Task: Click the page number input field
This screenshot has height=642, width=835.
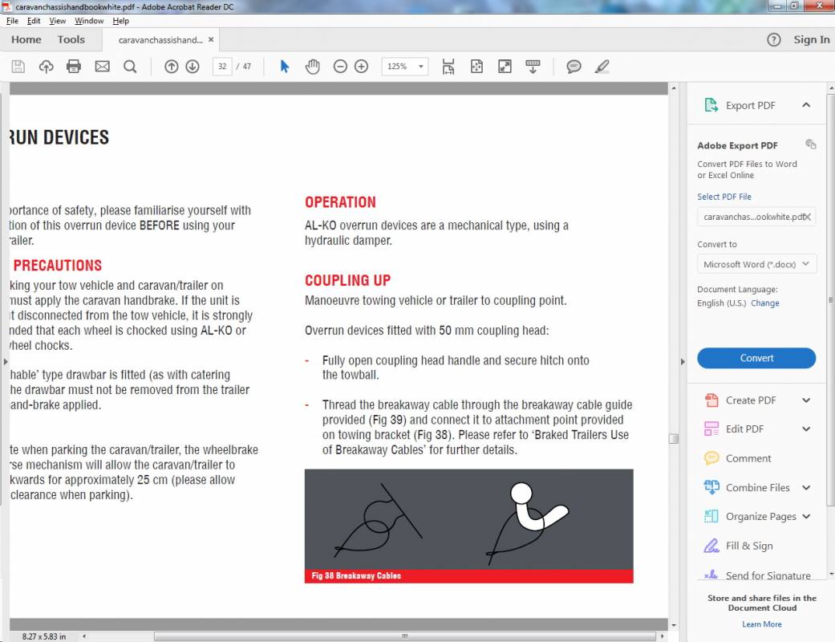Action: coord(222,67)
